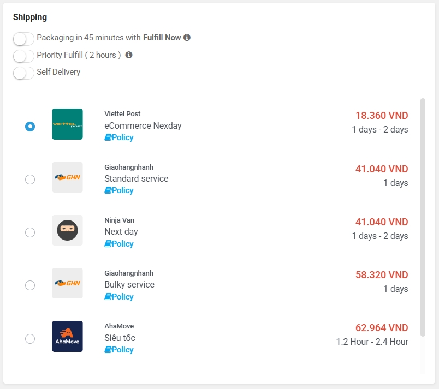
Task: Choose the Giaohangnhanh Standard service radio option
Action: (x=30, y=179)
